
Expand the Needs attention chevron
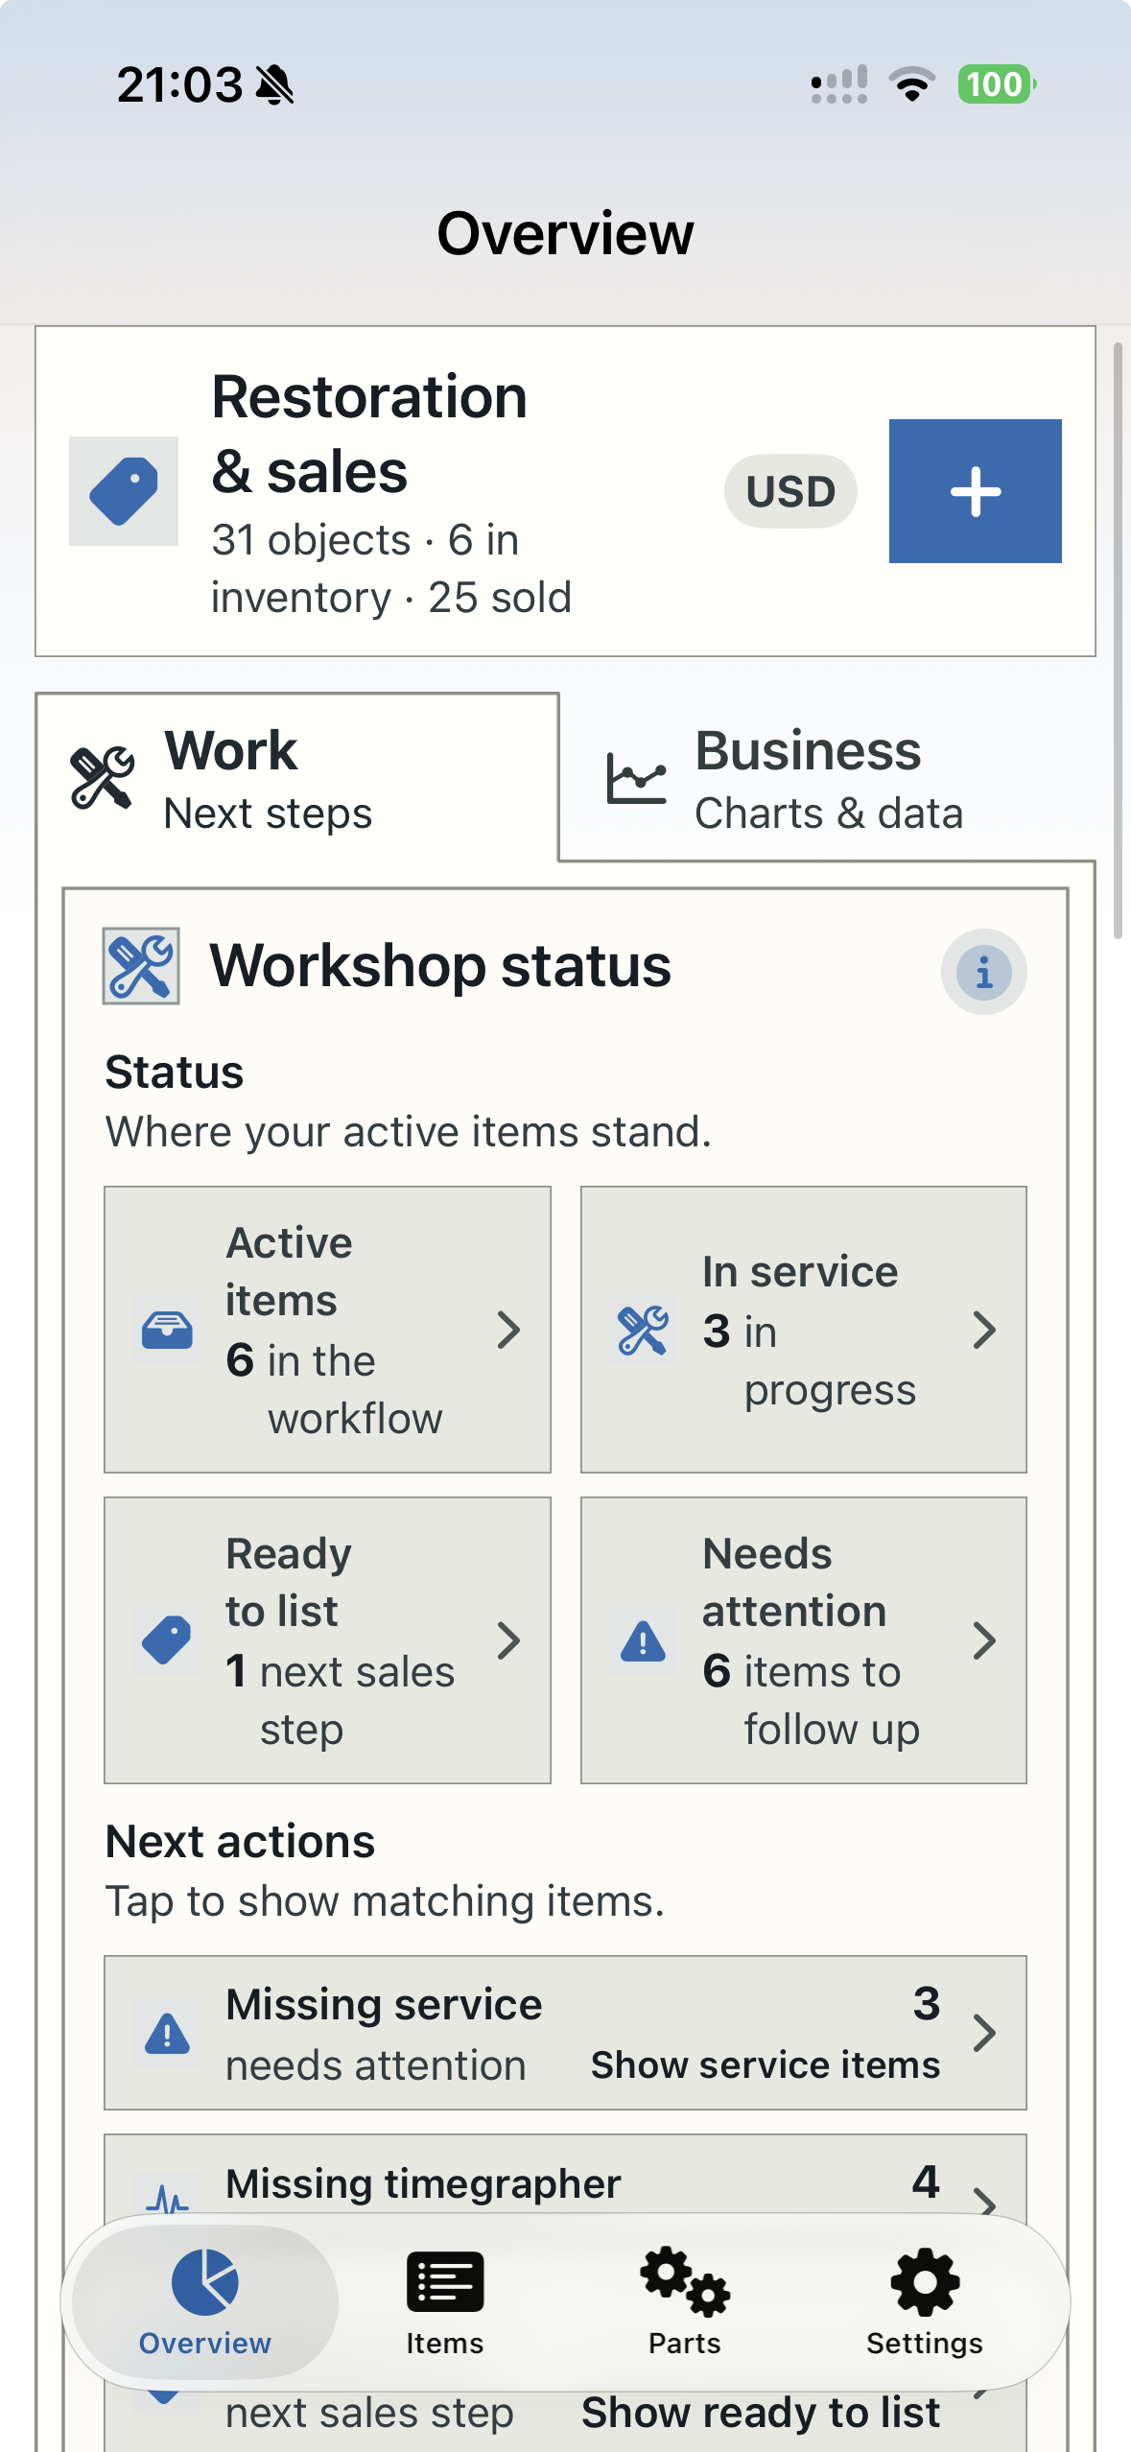(x=984, y=1641)
